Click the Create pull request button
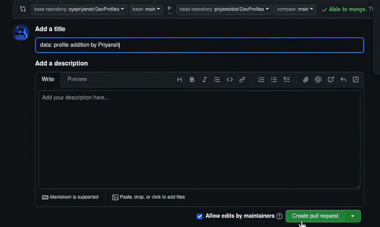The image size is (380, 227). point(315,216)
